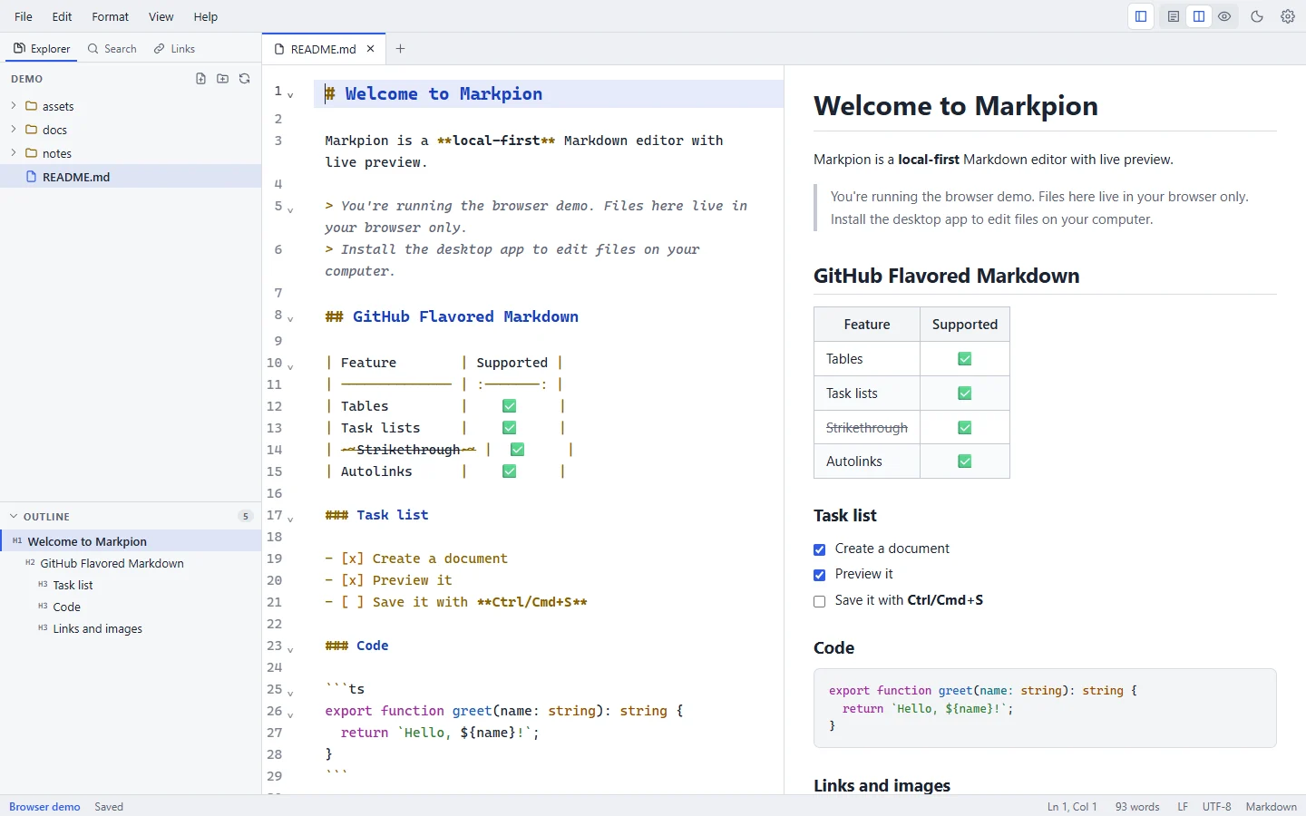Click 'Supported' header in preview table

[965, 325]
